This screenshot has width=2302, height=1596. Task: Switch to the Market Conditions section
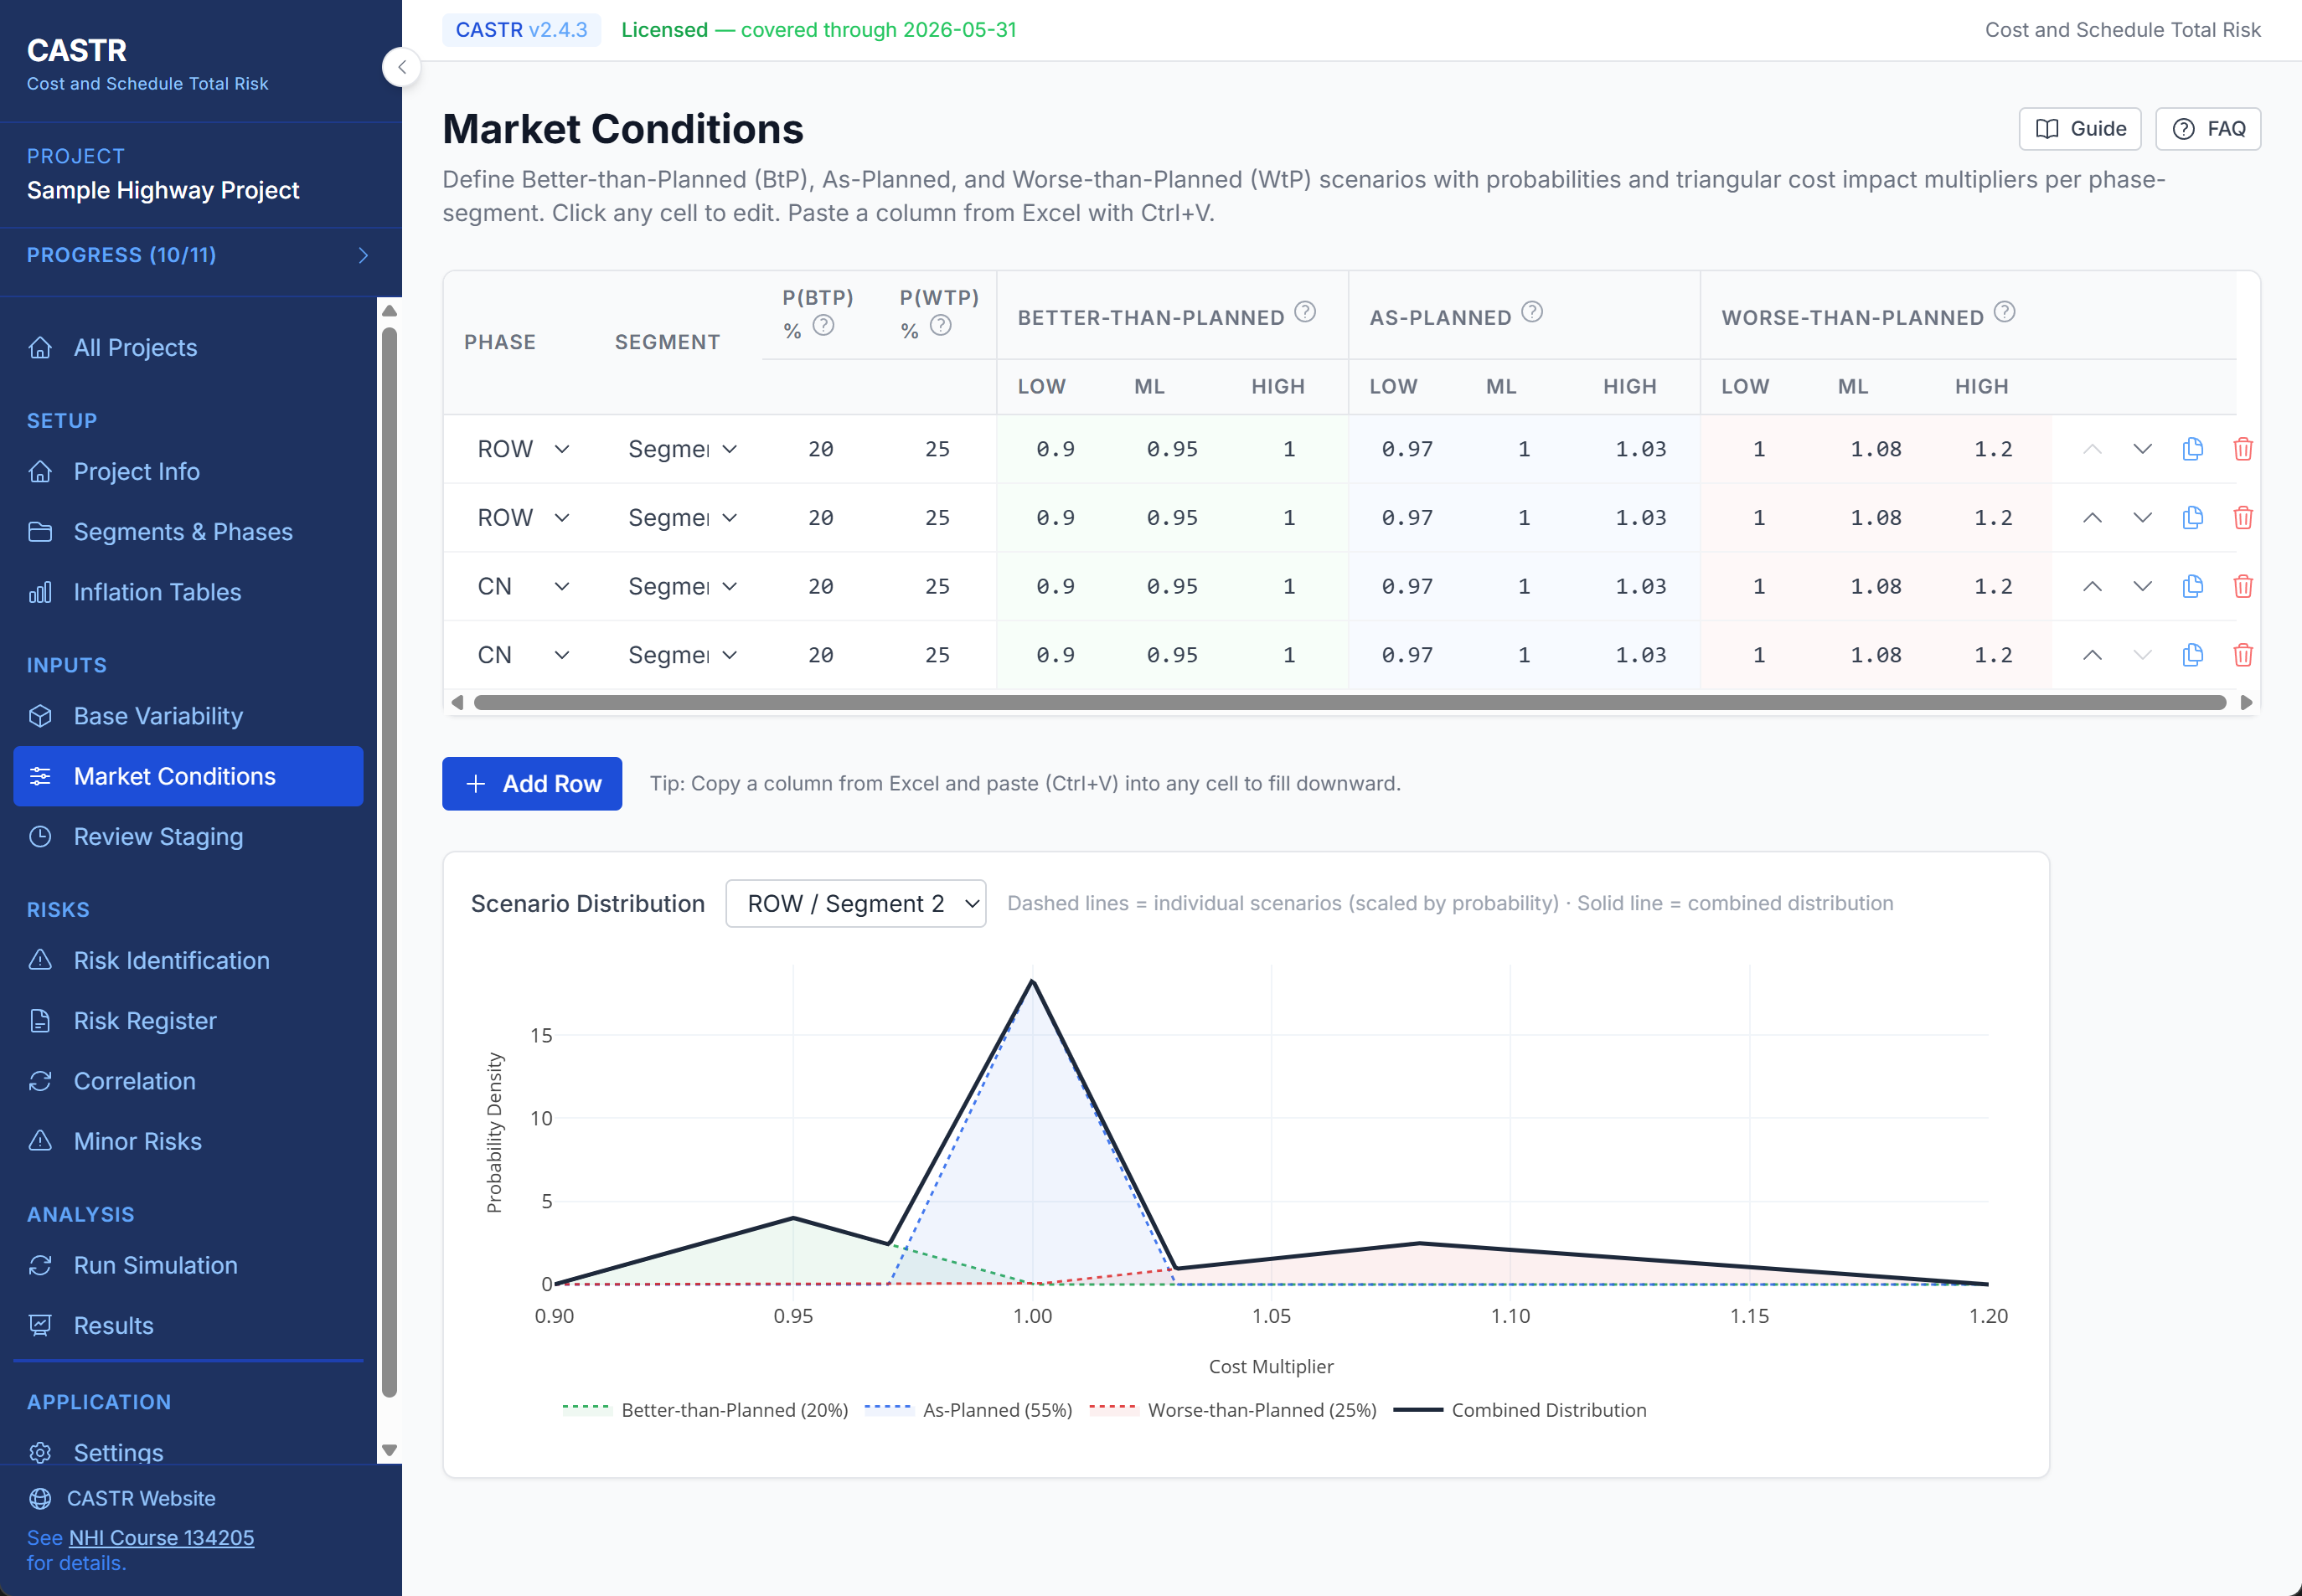click(x=175, y=776)
